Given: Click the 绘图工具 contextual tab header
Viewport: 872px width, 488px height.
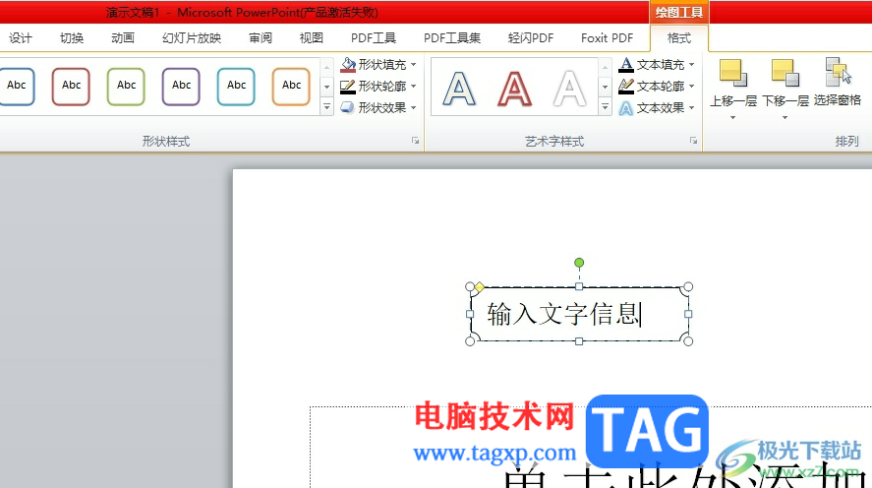Looking at the screenshot, I should [x=679, y=12].
